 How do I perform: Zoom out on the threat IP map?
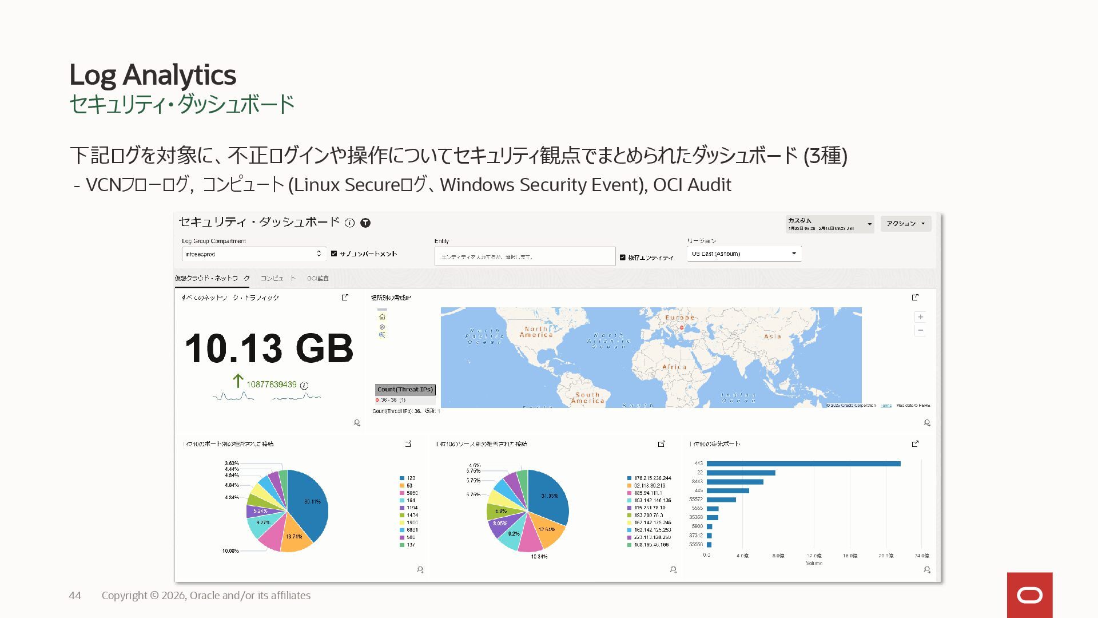coord(920,330)
